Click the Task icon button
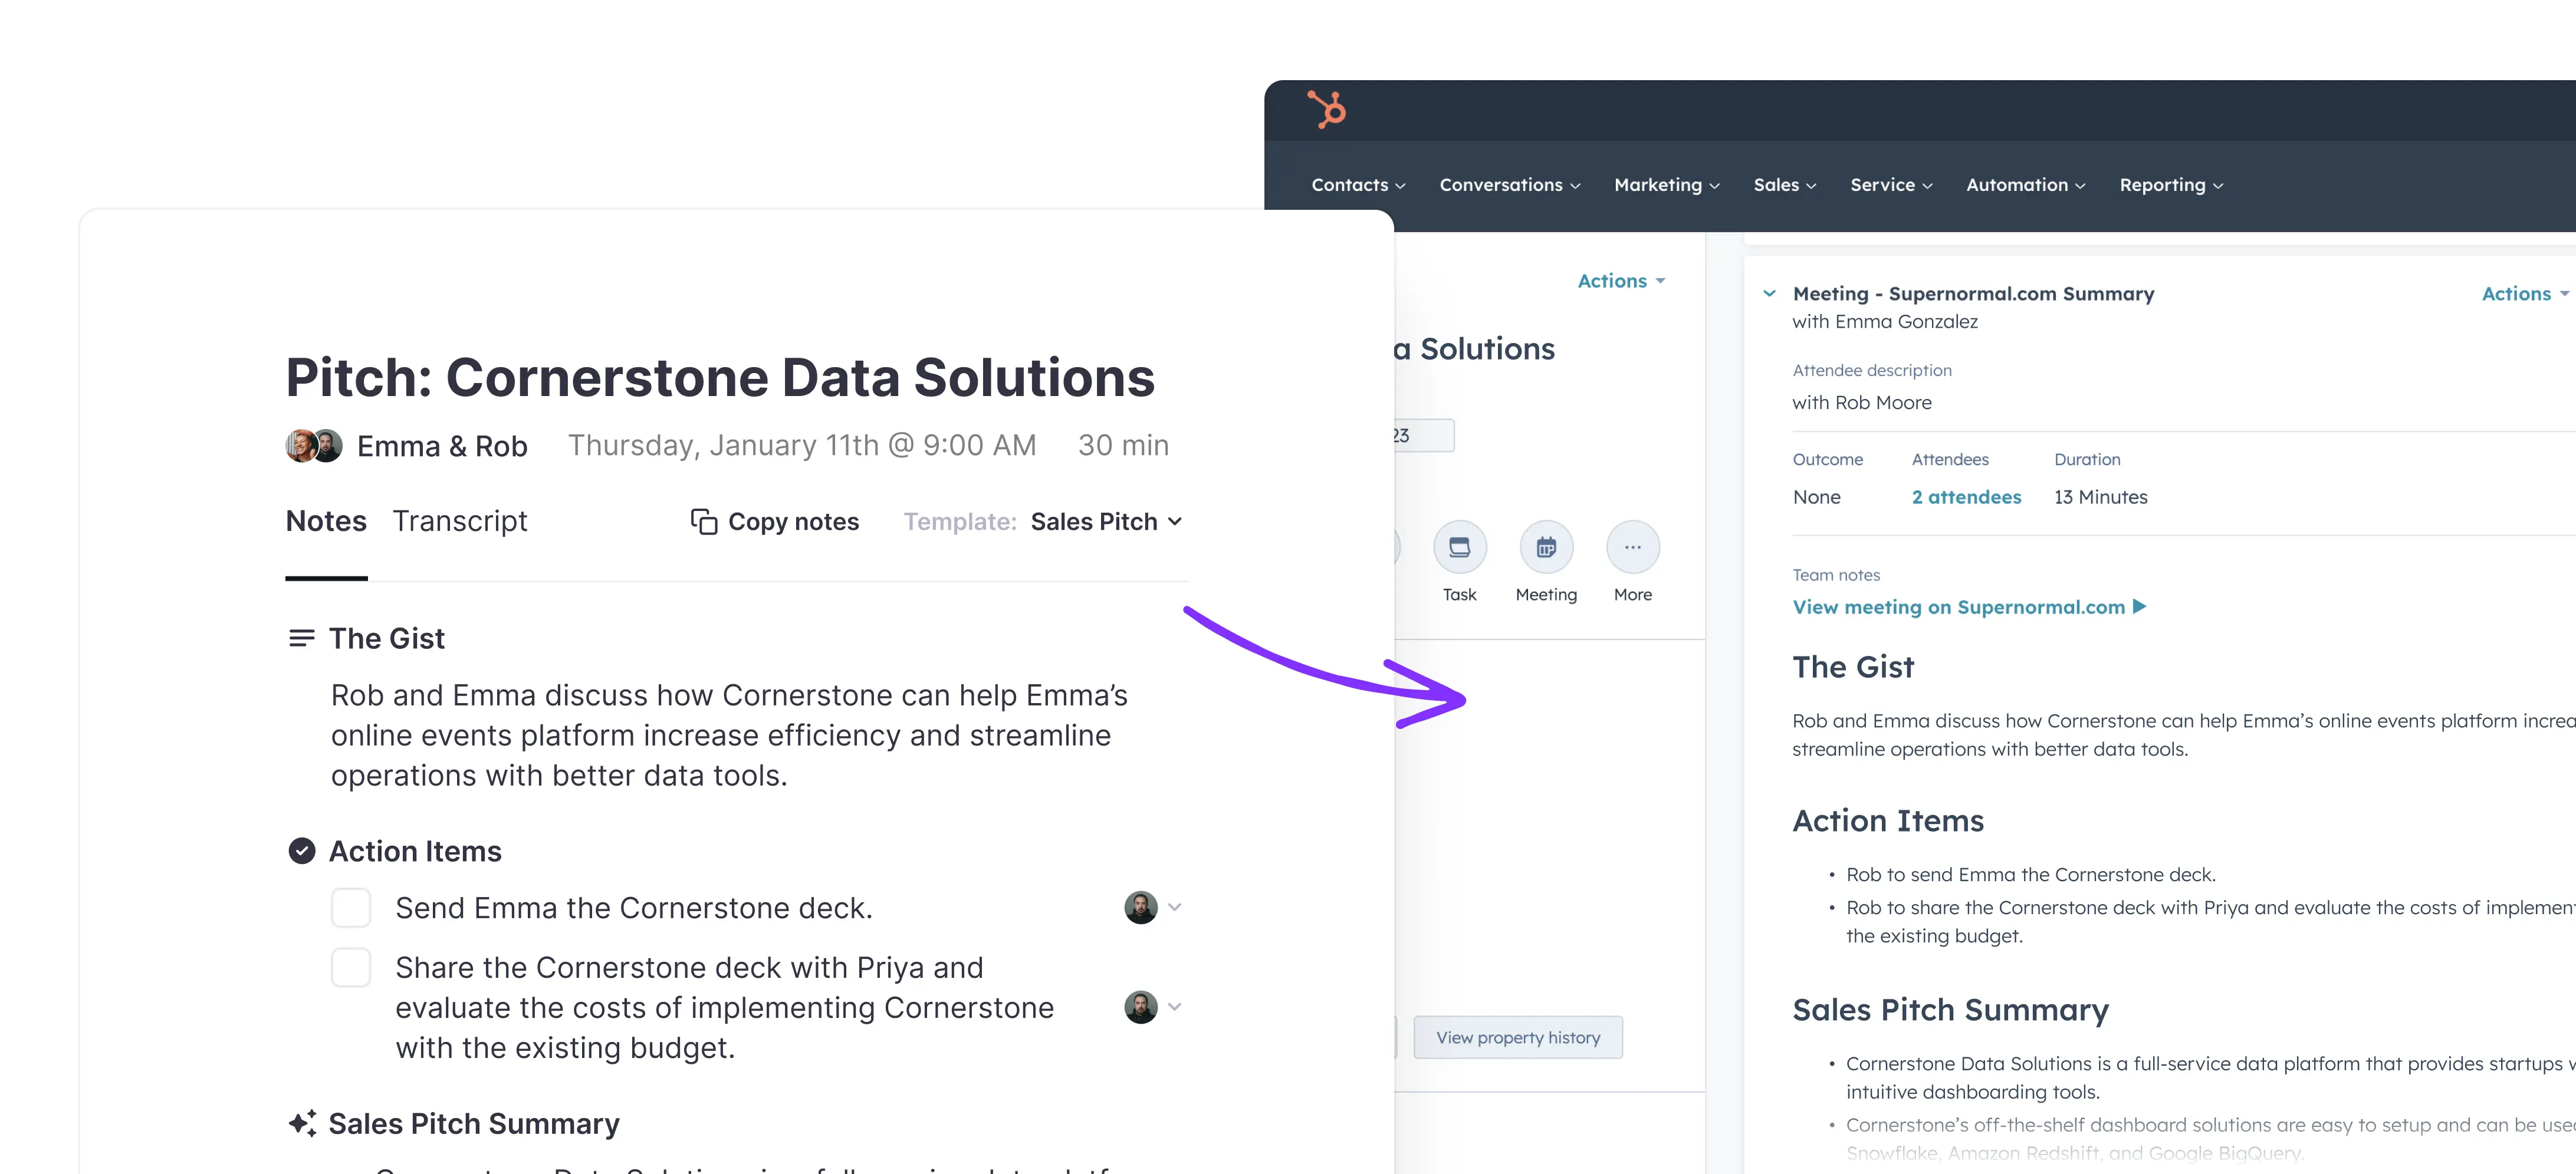The image size is (2576, 1174). coord(1459,548)
